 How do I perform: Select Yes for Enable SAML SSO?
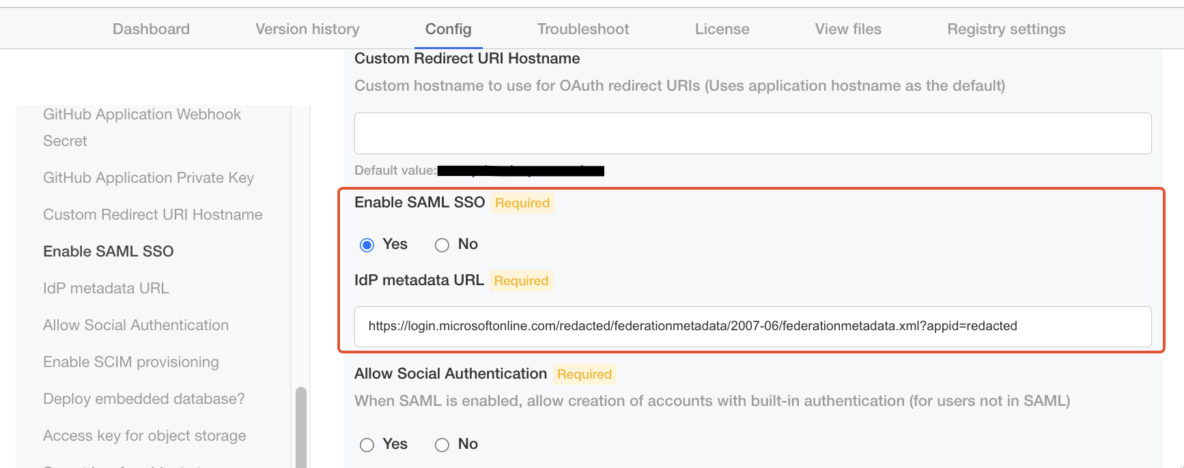(367, 245)
